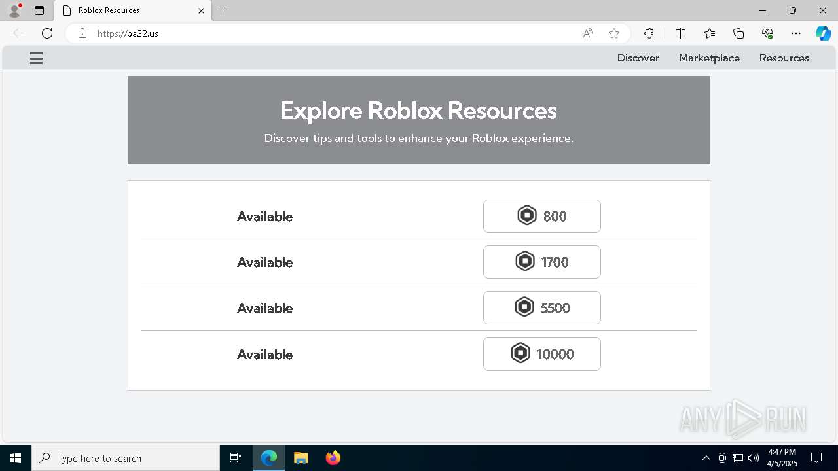Open the Favorites list
838x471 pixels.
click(710, 33)
